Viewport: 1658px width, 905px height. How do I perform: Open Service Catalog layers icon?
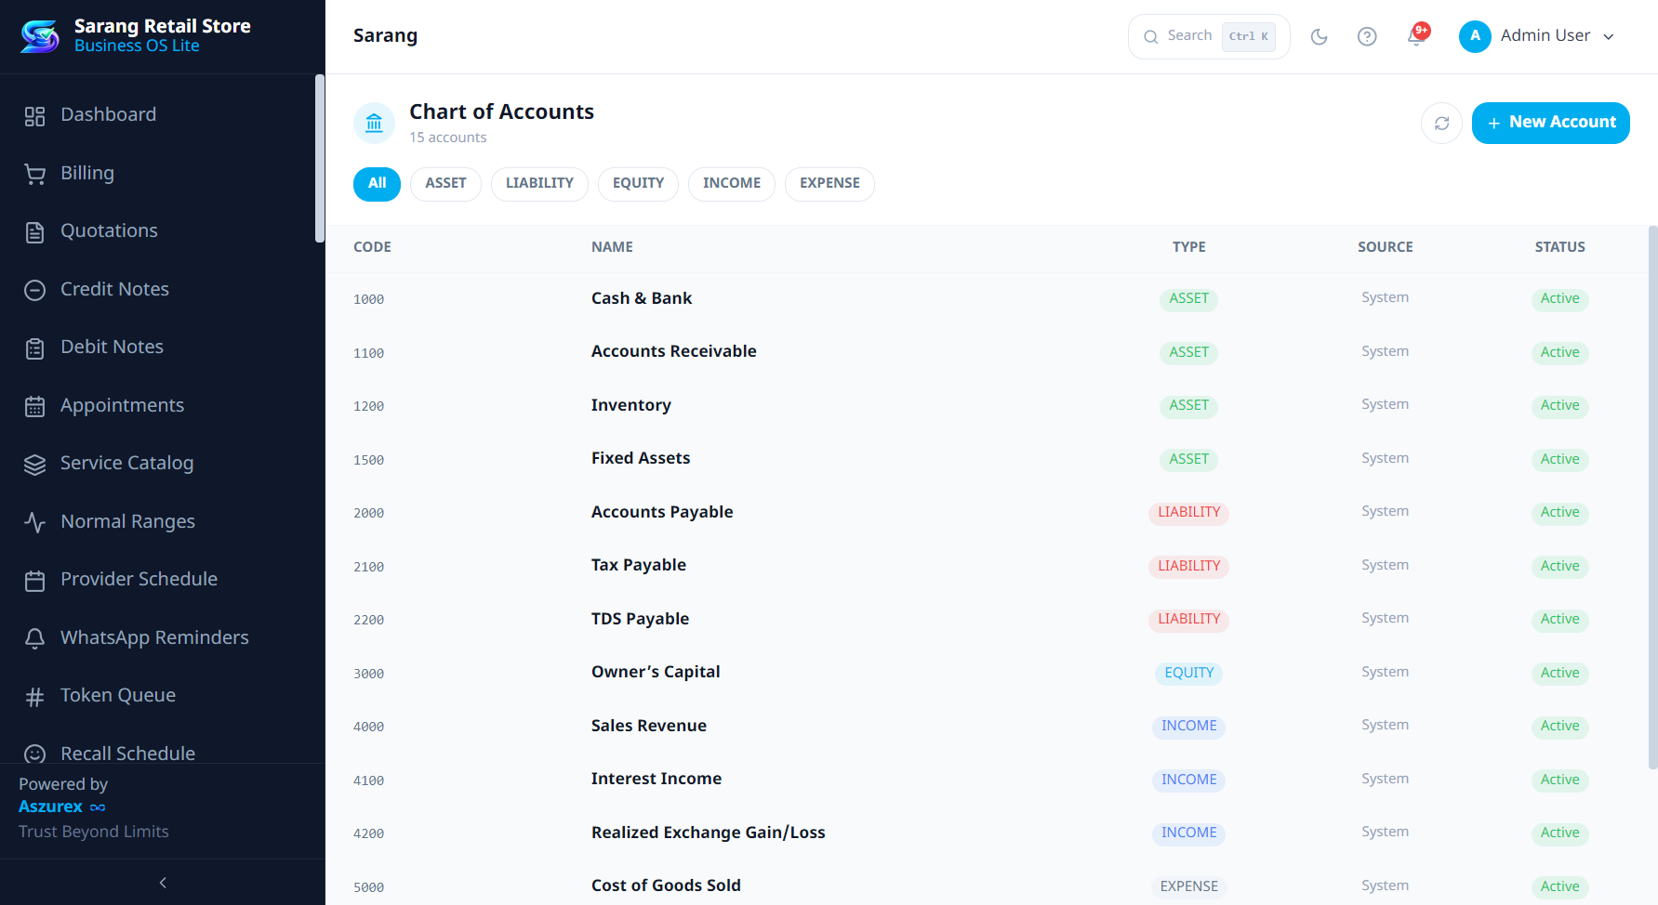coord(34,465)
